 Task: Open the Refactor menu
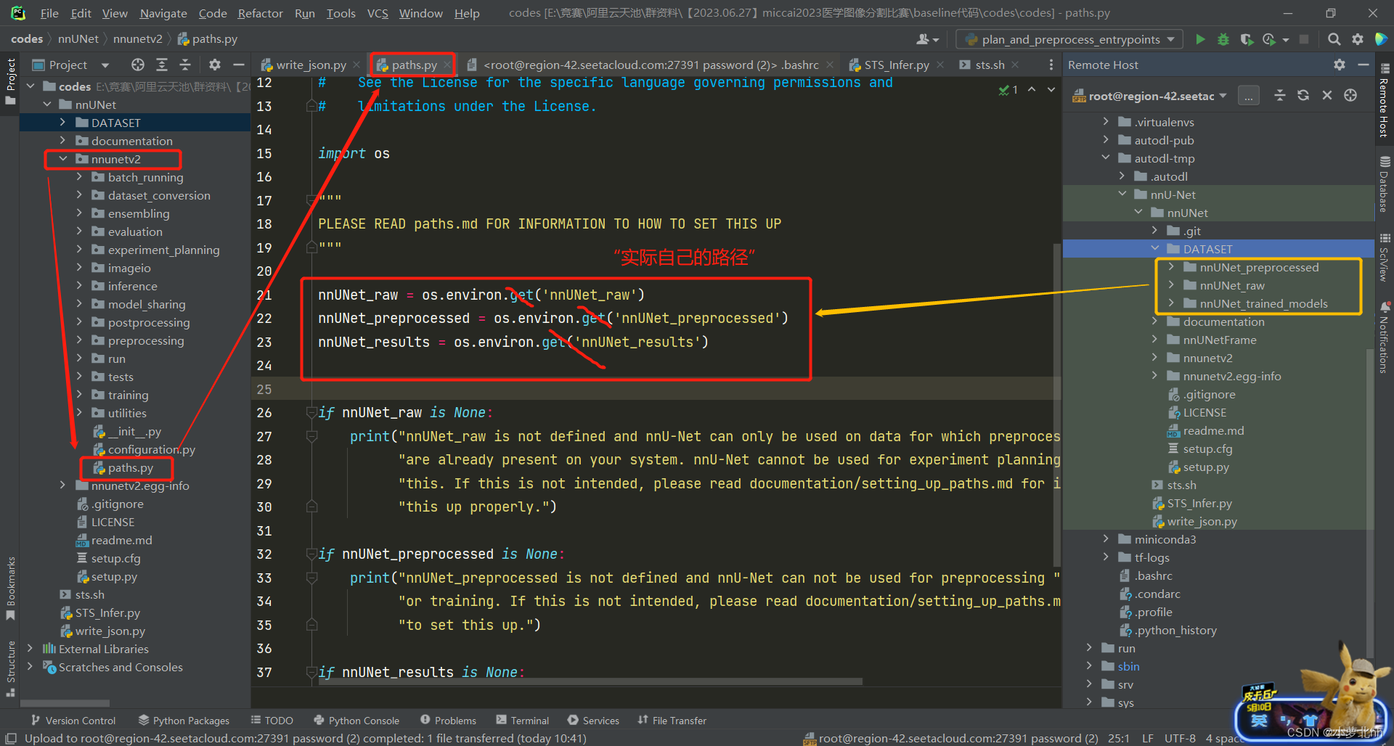tap(260, 13)
